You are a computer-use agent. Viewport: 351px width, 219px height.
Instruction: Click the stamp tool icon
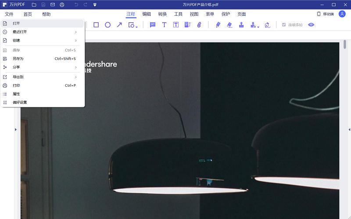tap(241, 25)
